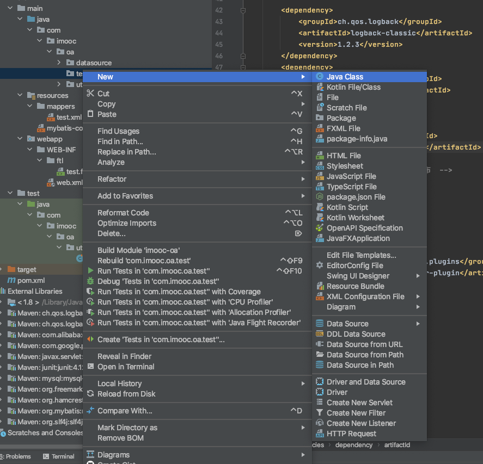The image size is (483, 464).
Task: Select Find Usages in context menu
Action: [197, 131]
